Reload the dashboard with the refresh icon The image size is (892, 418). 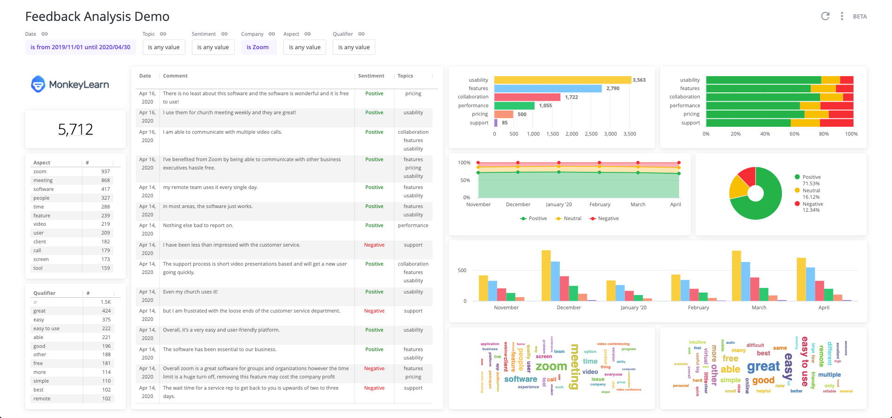pyautogui.click(x=825, y=16)
